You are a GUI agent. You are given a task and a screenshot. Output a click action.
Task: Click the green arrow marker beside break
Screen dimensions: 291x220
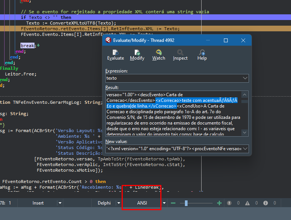click(x=38, y=45)
